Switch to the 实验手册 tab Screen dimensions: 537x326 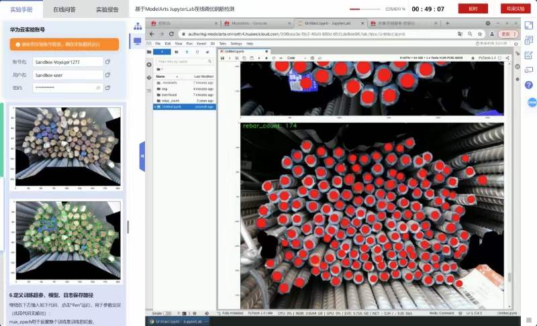(x=21, y=9)
